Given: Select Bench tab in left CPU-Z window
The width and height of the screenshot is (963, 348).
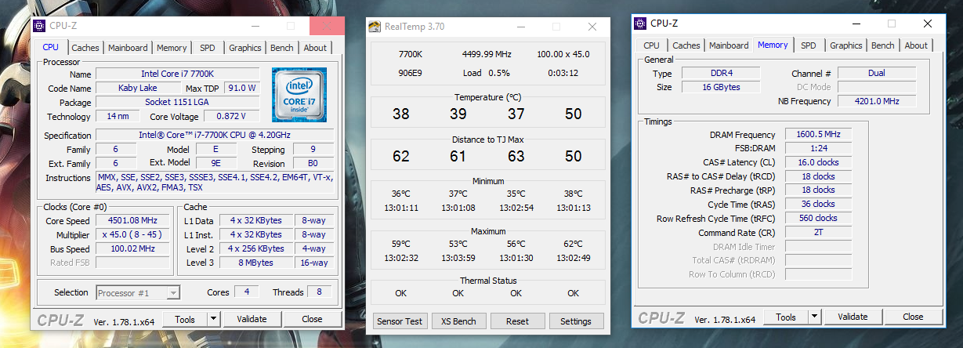Looking at the screenshot, I should click(282, 48).
